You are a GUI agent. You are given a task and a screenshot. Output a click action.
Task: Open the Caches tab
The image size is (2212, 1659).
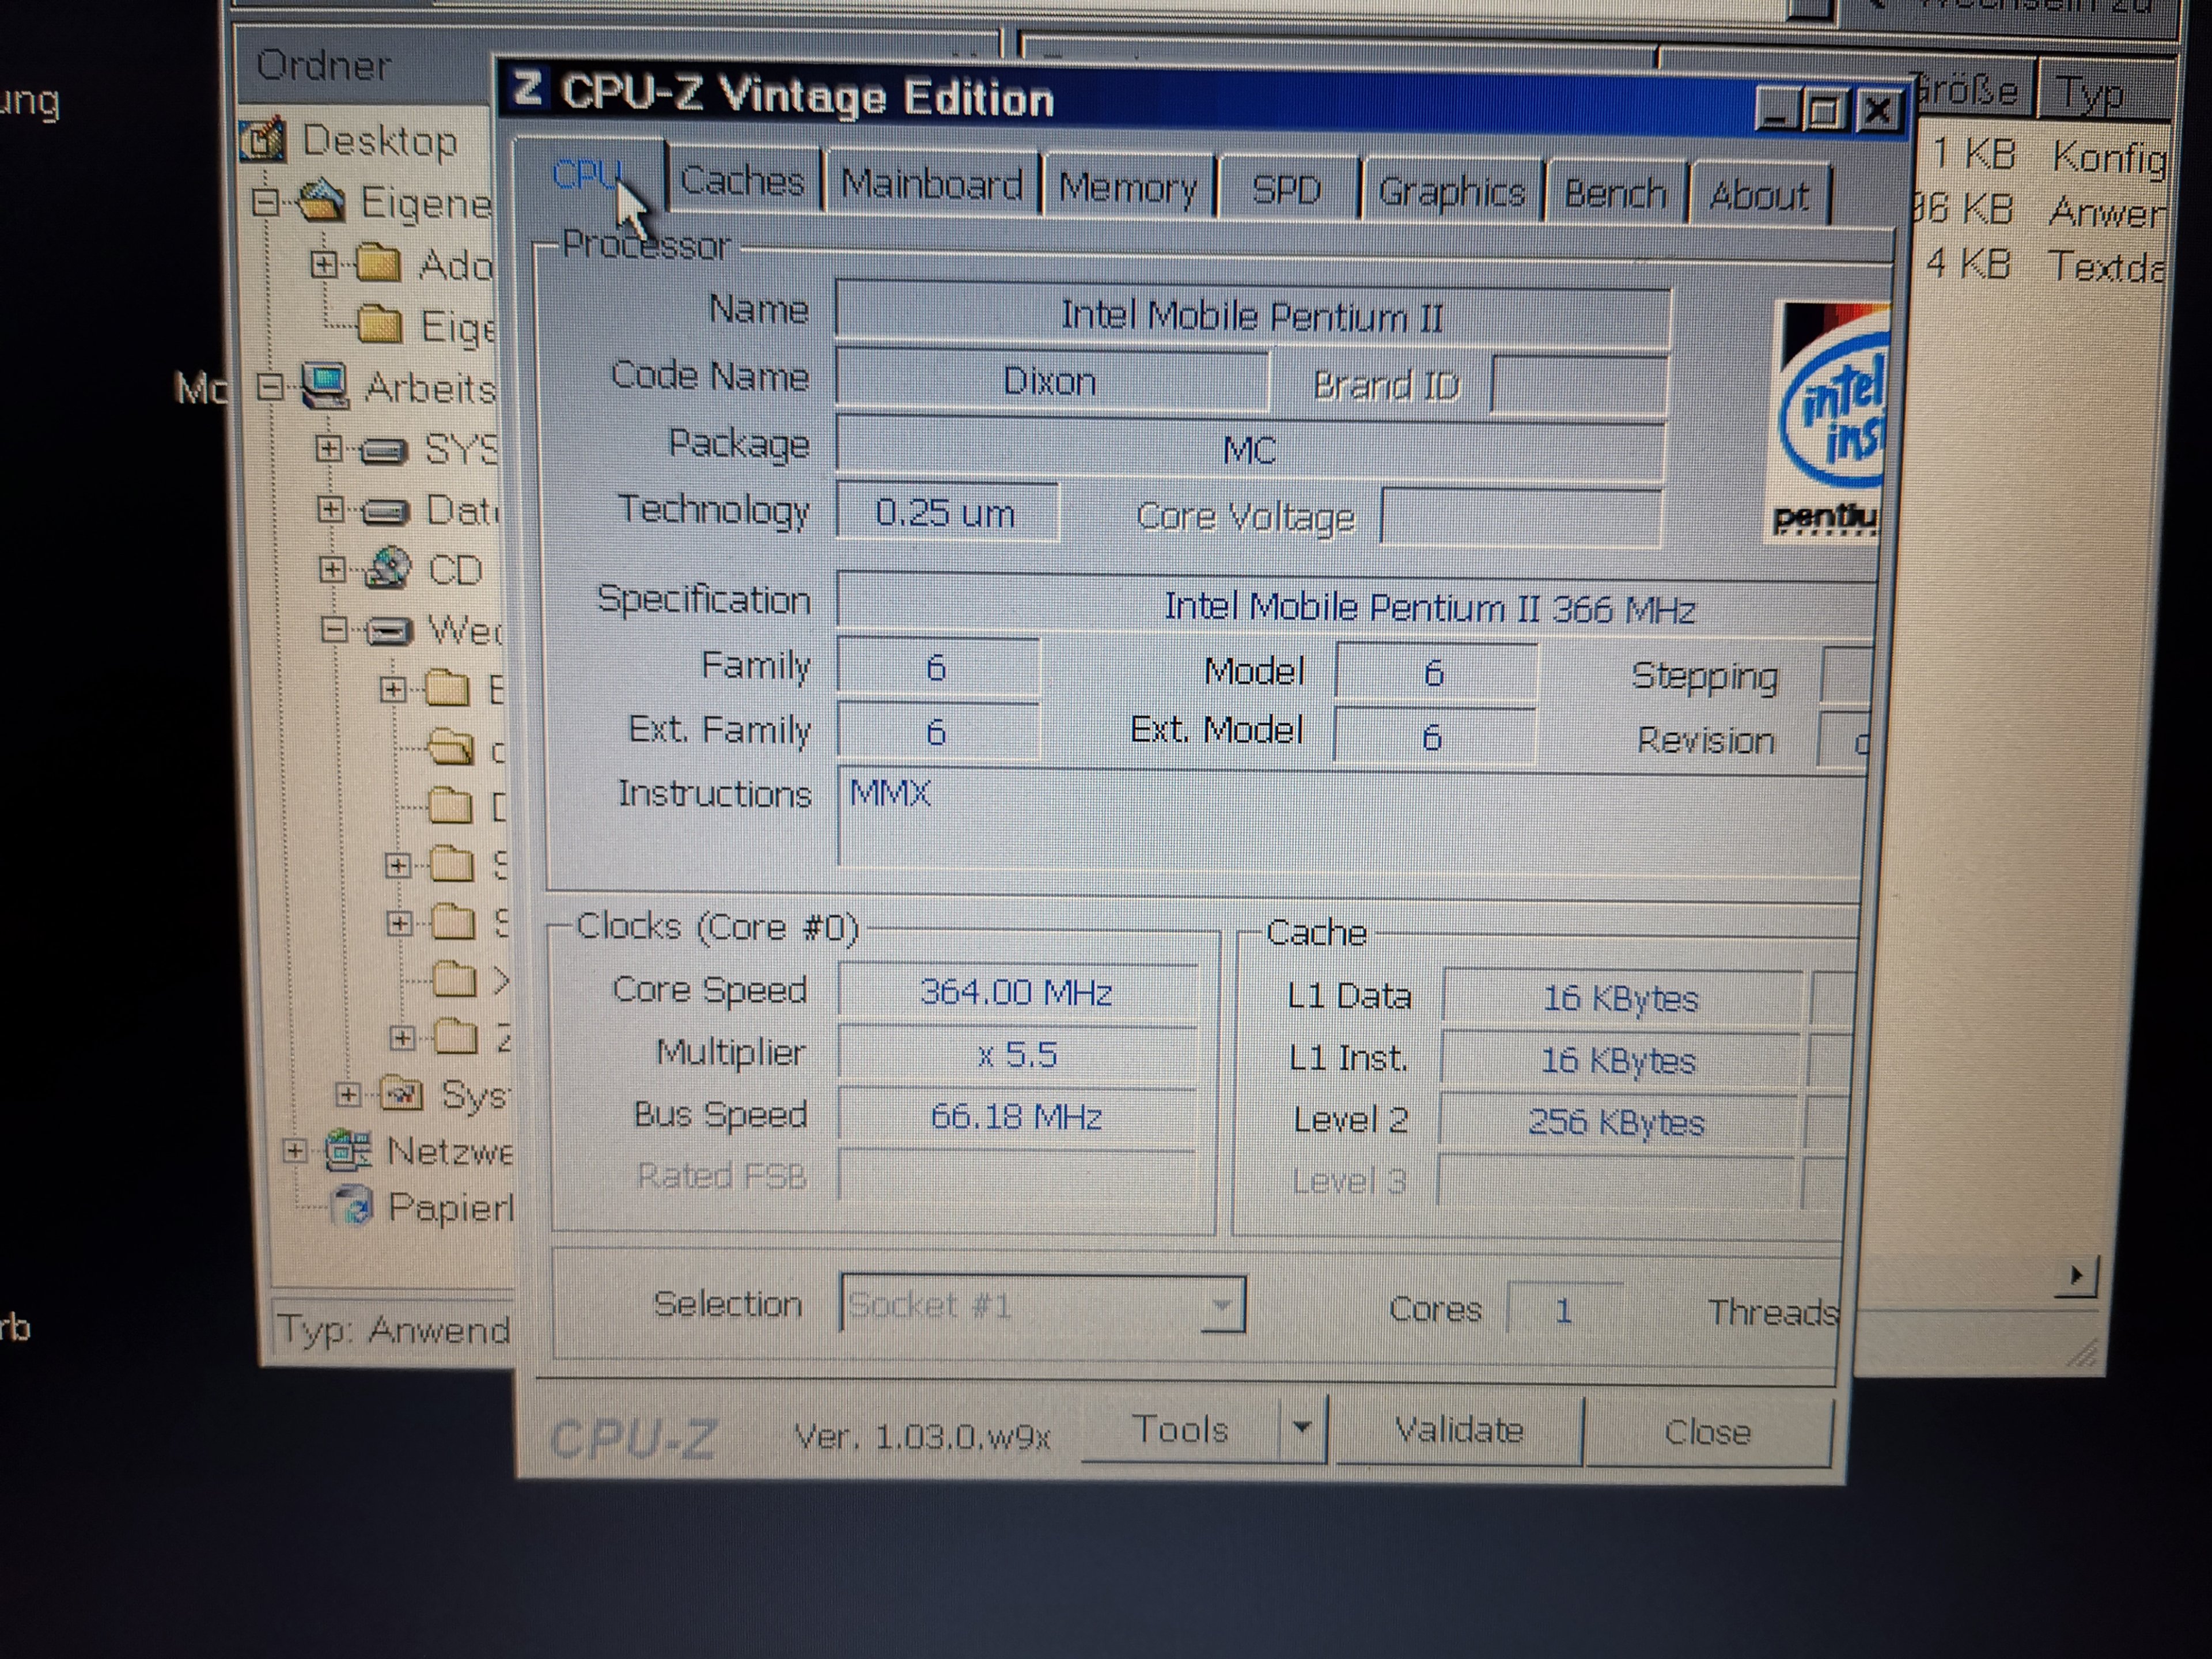743,181
